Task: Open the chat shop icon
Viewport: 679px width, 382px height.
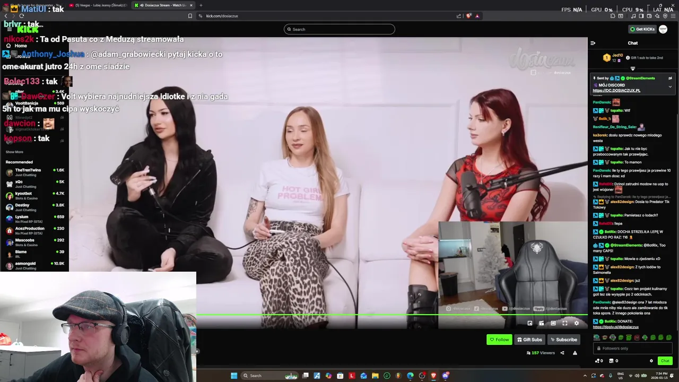Action: pyautogui.click(x=613, y=361)
